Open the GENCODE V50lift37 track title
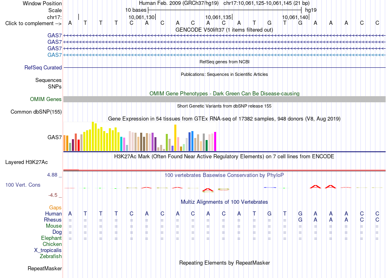The width and height of the screenshot is (386, 278). [x=224, y=30]
